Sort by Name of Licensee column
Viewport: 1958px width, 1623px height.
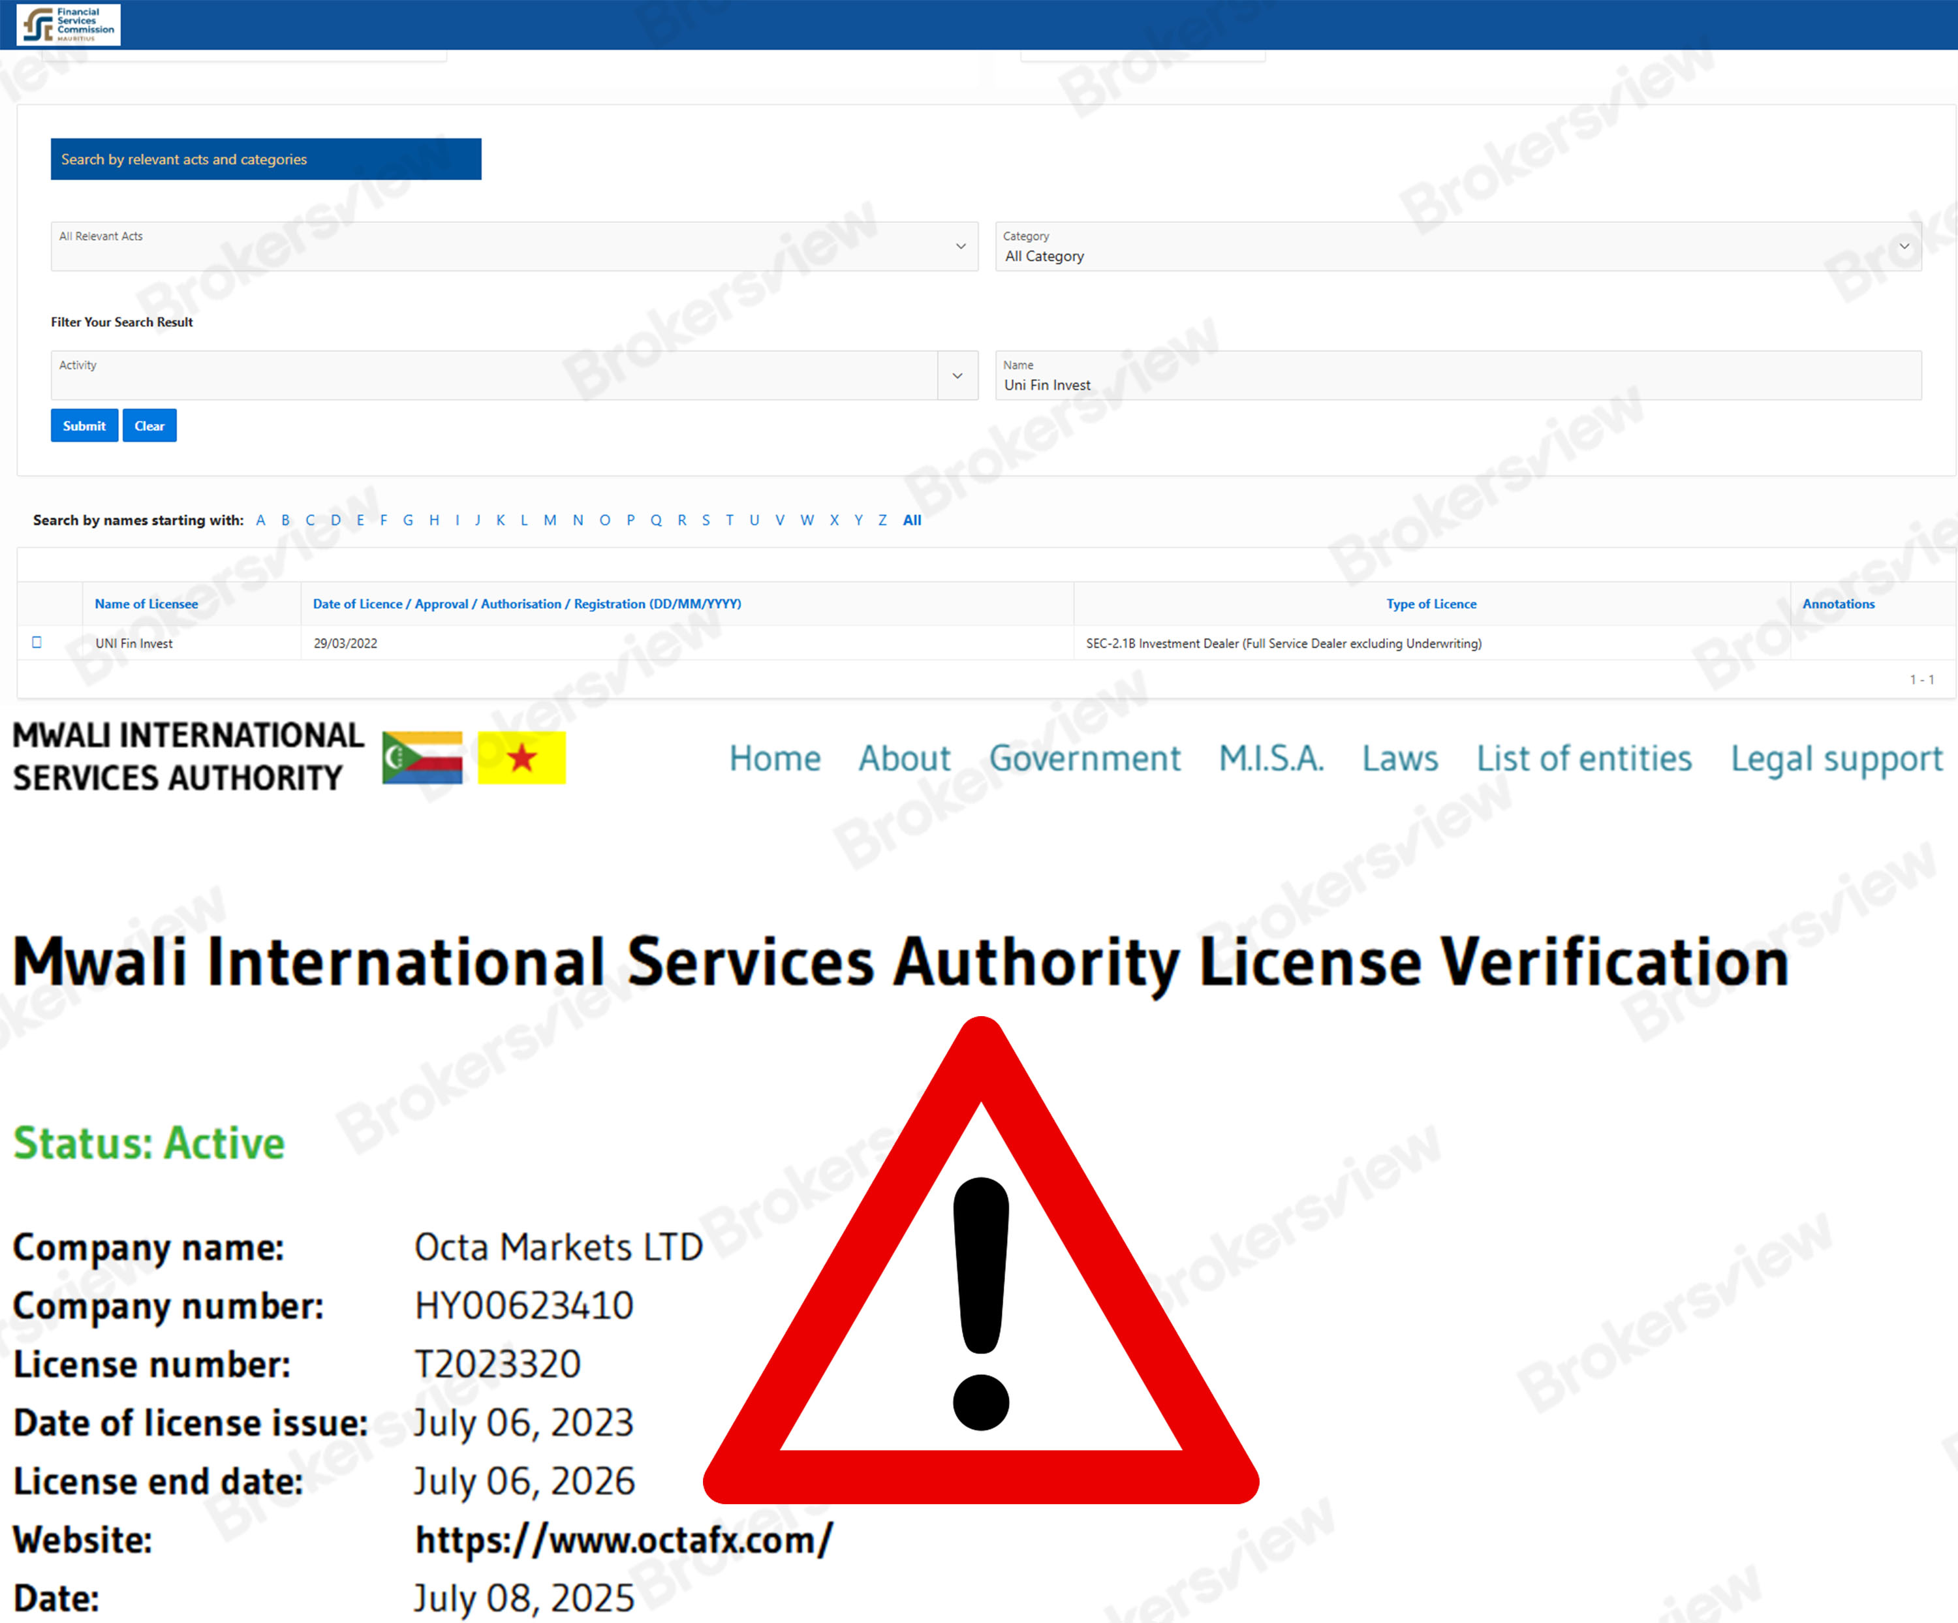click(146, 604)
